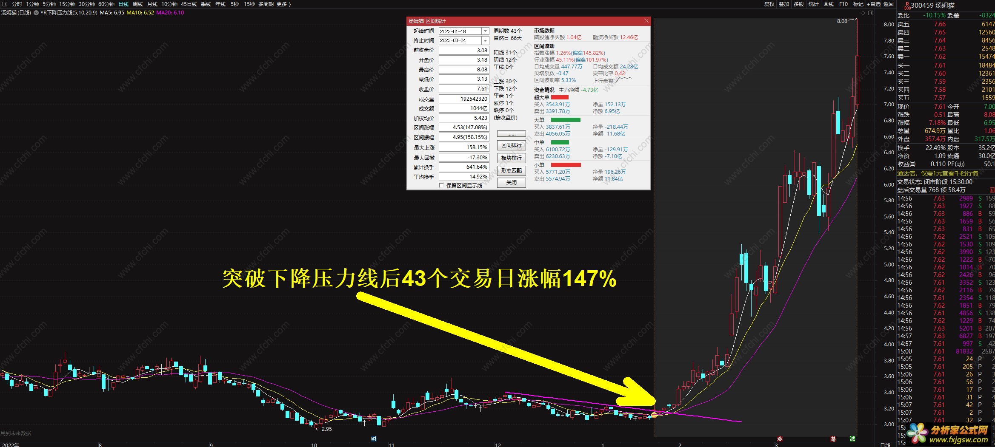Click the YR下降压力线(5,10,20,9) indicator label

point(69,13)
